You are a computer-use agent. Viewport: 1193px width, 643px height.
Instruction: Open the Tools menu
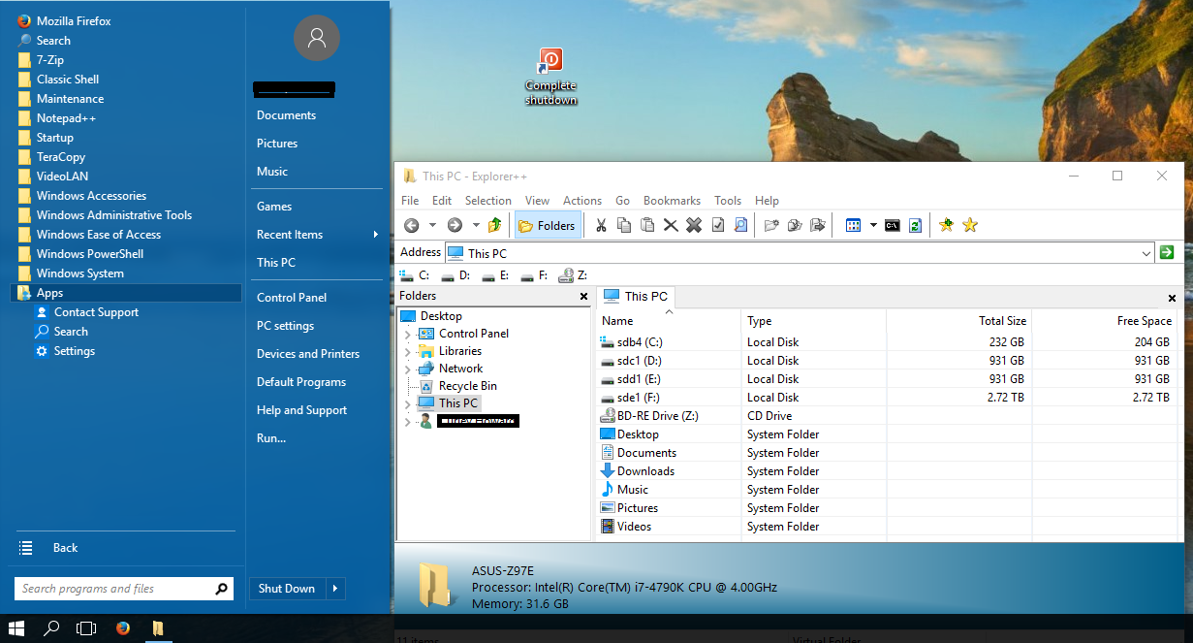click(728, 201)
